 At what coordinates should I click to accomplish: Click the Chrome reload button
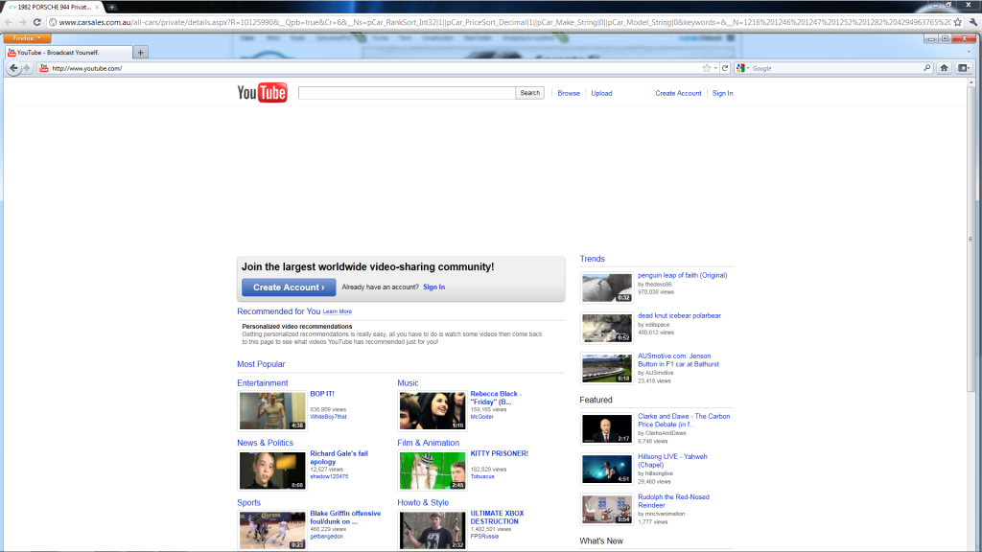(37, 22)
